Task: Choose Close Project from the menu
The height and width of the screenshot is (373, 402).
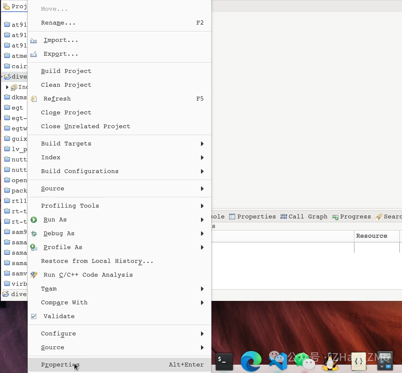Action: coord(119,113)
